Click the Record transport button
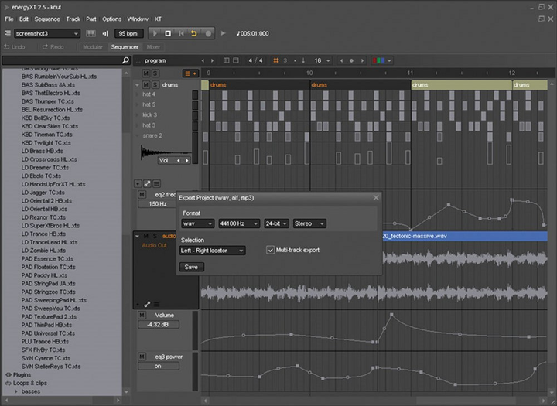Viewport: 557px width, 406px height. click(x=208, y=33)
